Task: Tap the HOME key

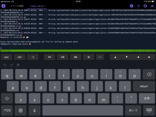Action: pos(76,57)
